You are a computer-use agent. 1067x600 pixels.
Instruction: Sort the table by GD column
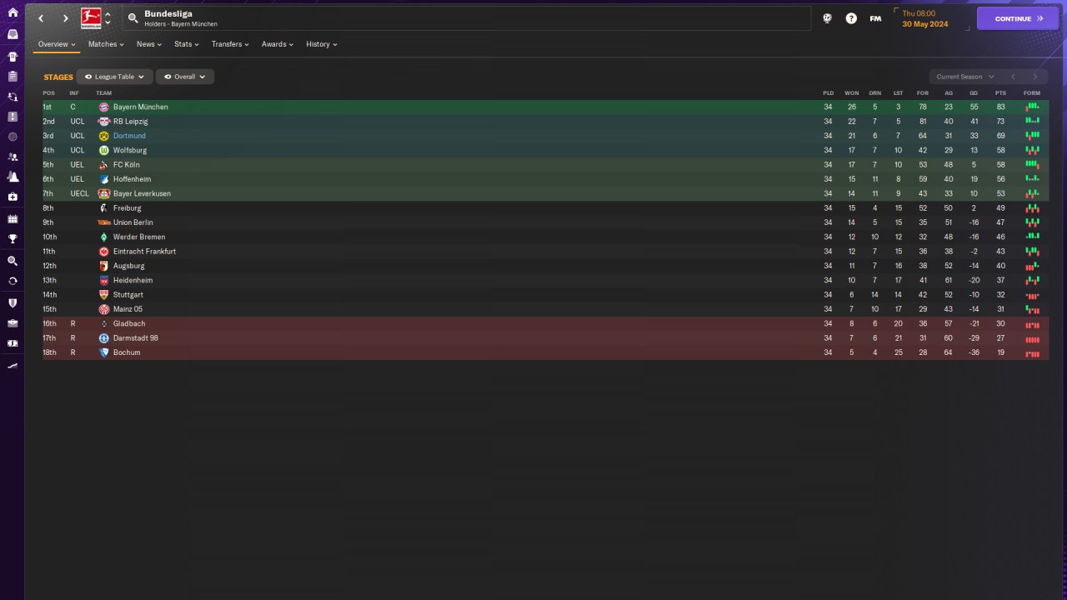coord(974,93)
